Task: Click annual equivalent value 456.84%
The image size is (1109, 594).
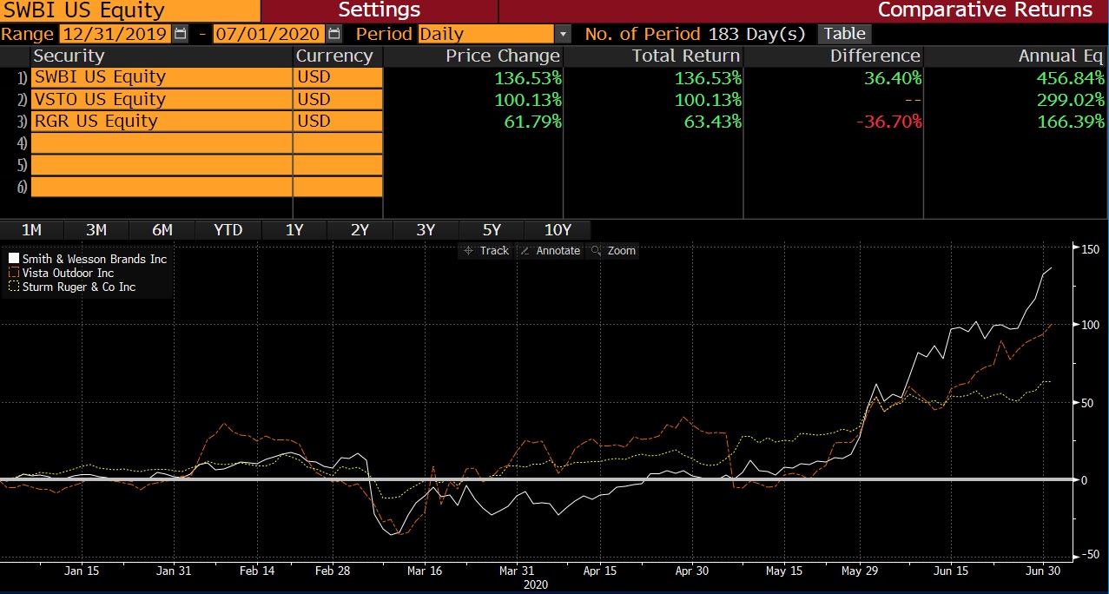Action: (x=1071, y=77)
